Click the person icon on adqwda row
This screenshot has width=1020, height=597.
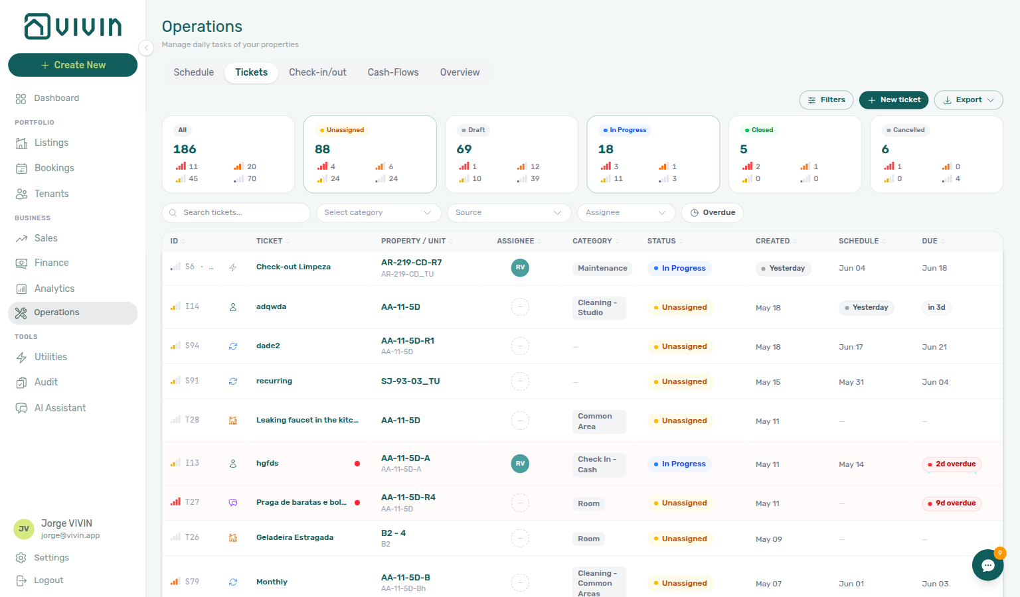click(233, 307)
